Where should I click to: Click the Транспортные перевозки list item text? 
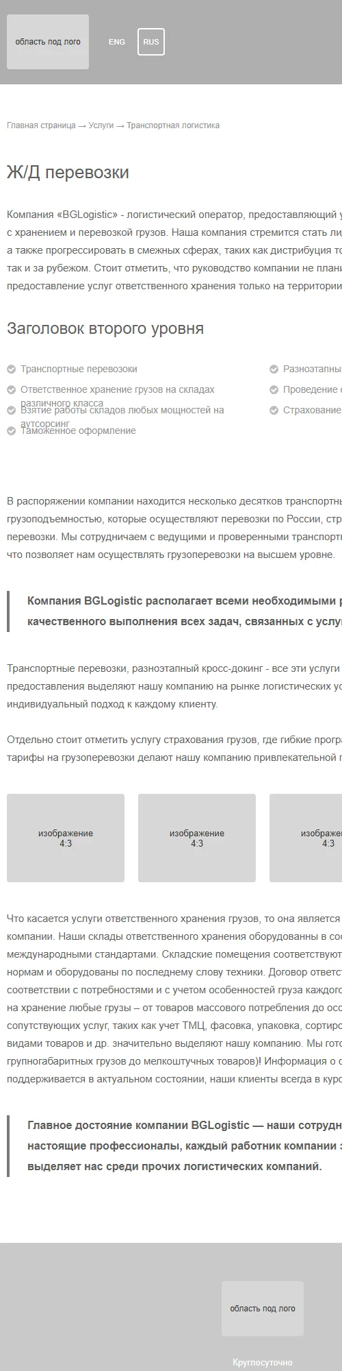79,369
